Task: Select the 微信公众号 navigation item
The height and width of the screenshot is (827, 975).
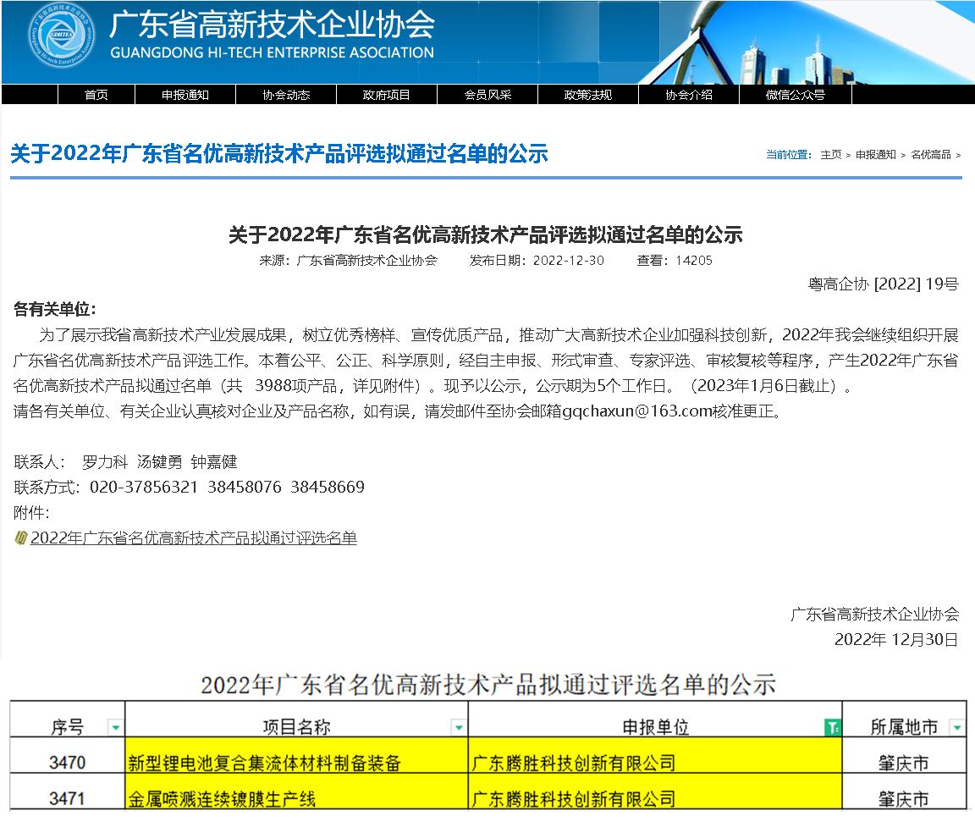Action: [793, 95]
